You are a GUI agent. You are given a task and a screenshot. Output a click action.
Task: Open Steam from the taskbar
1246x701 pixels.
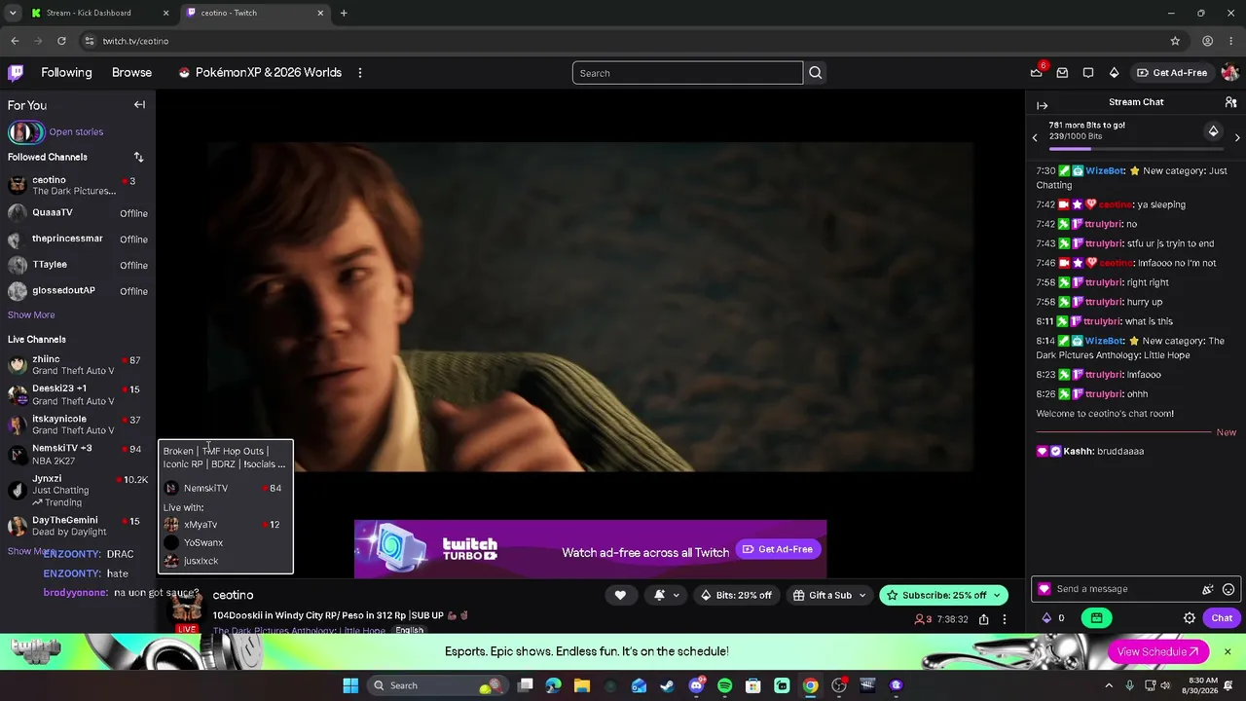(x=668, y=685)
